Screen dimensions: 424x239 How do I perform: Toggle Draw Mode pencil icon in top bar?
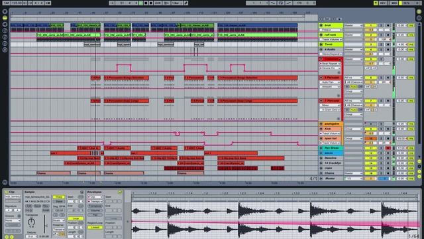(x=186, y=3)
